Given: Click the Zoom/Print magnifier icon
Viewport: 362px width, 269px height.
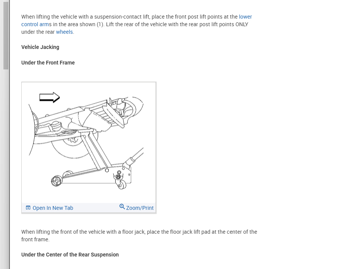Looking at the screenshot, I should [122, 207].
